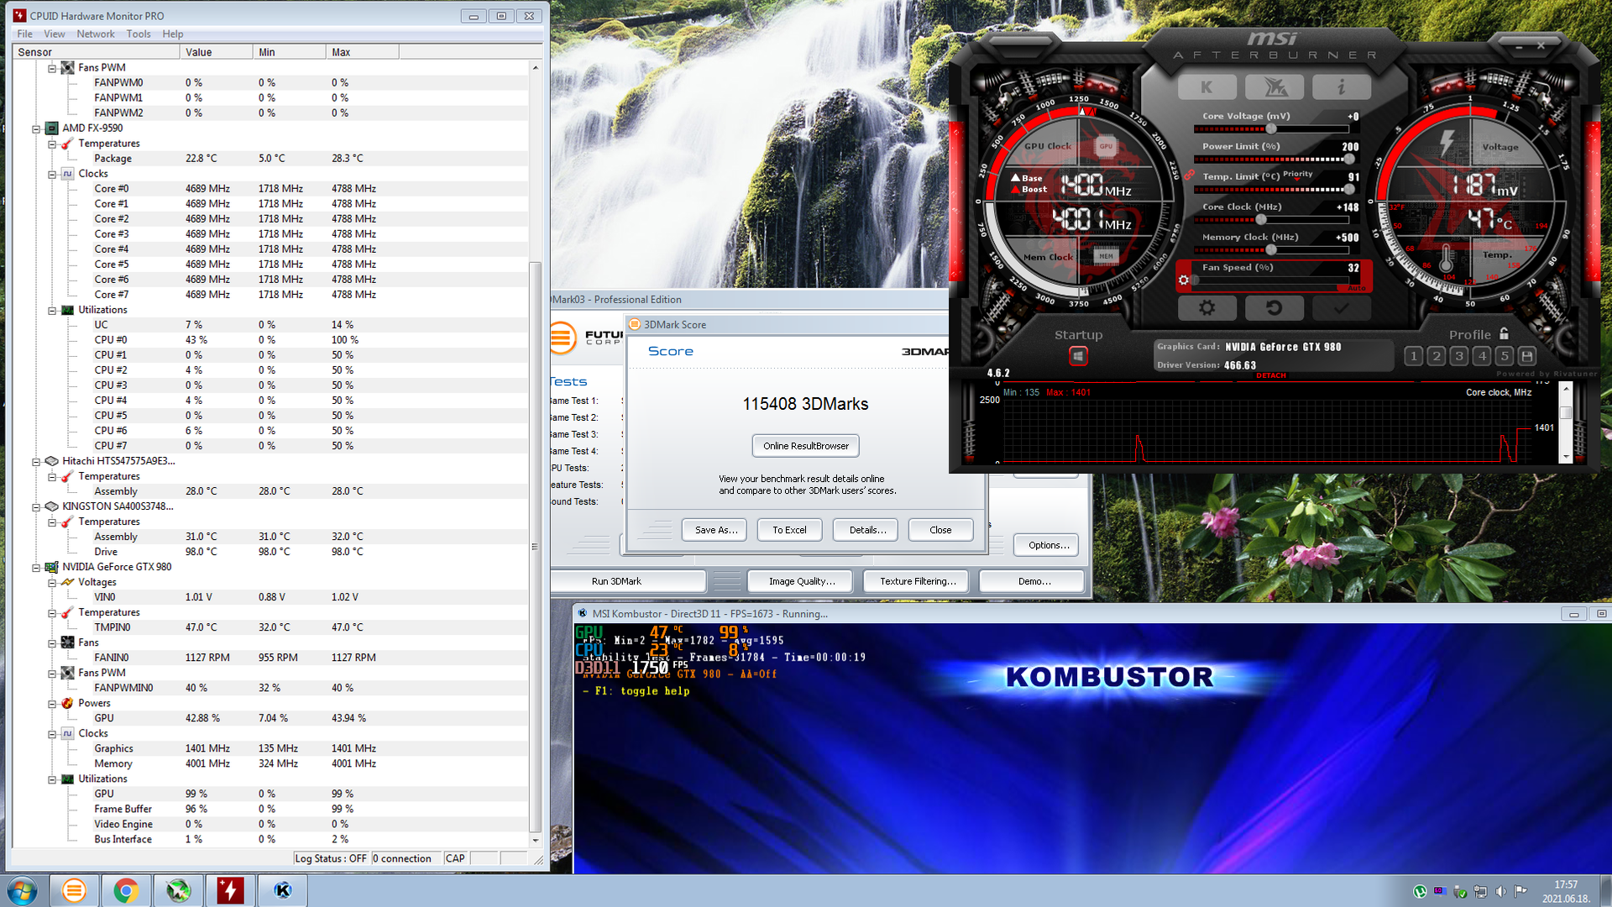Apply Afterburner settings with the checkmark

click(x=1341, y=307)
